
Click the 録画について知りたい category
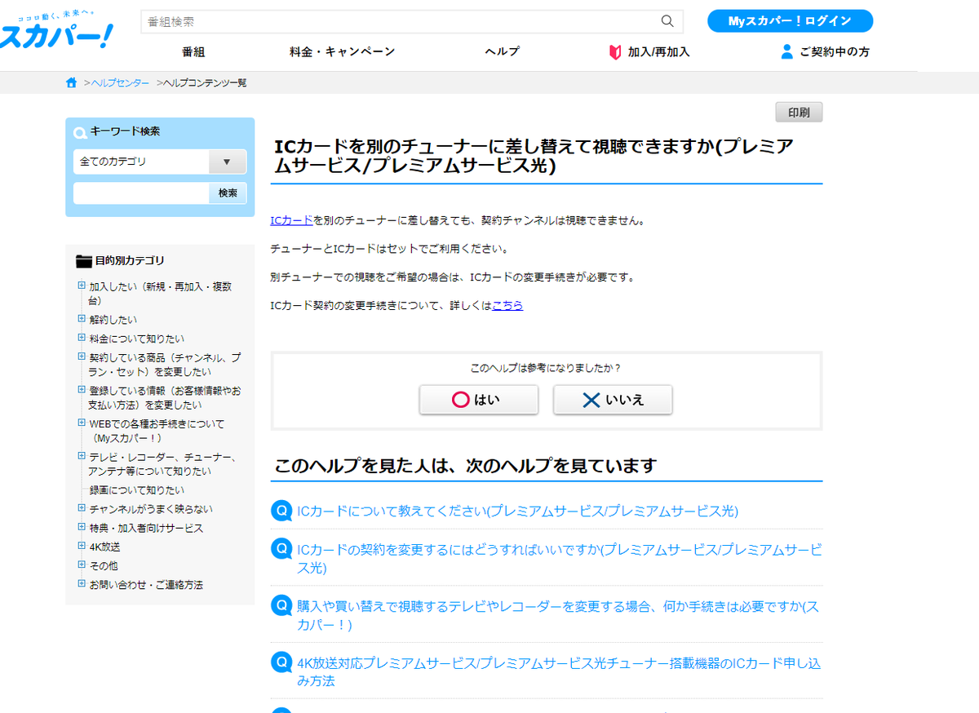click(137, 490)
